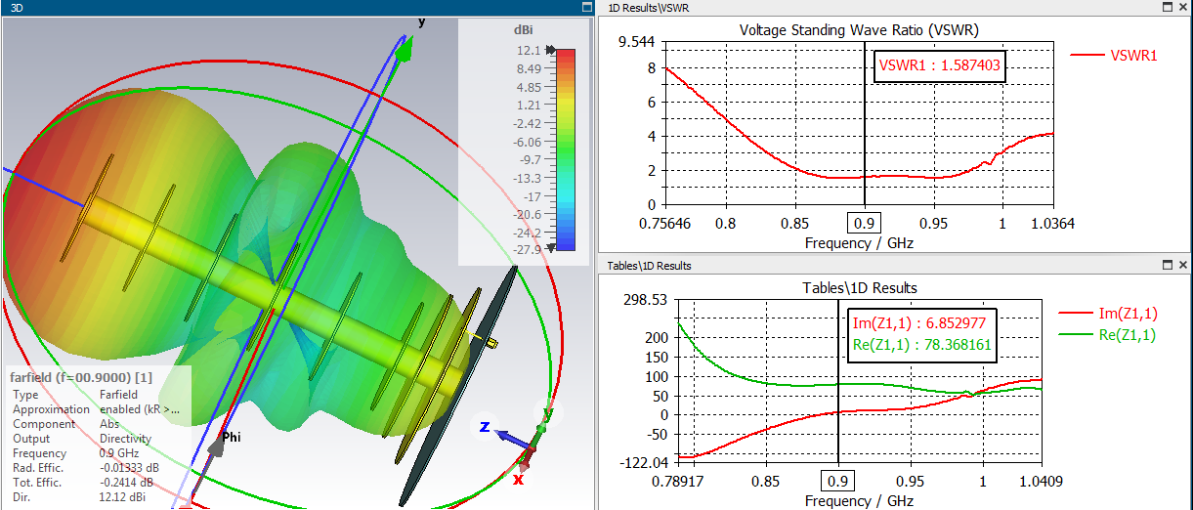Select the vertical axis marker line in VSWR plot
Screen dimensions: 1193x510
point(865,122)
